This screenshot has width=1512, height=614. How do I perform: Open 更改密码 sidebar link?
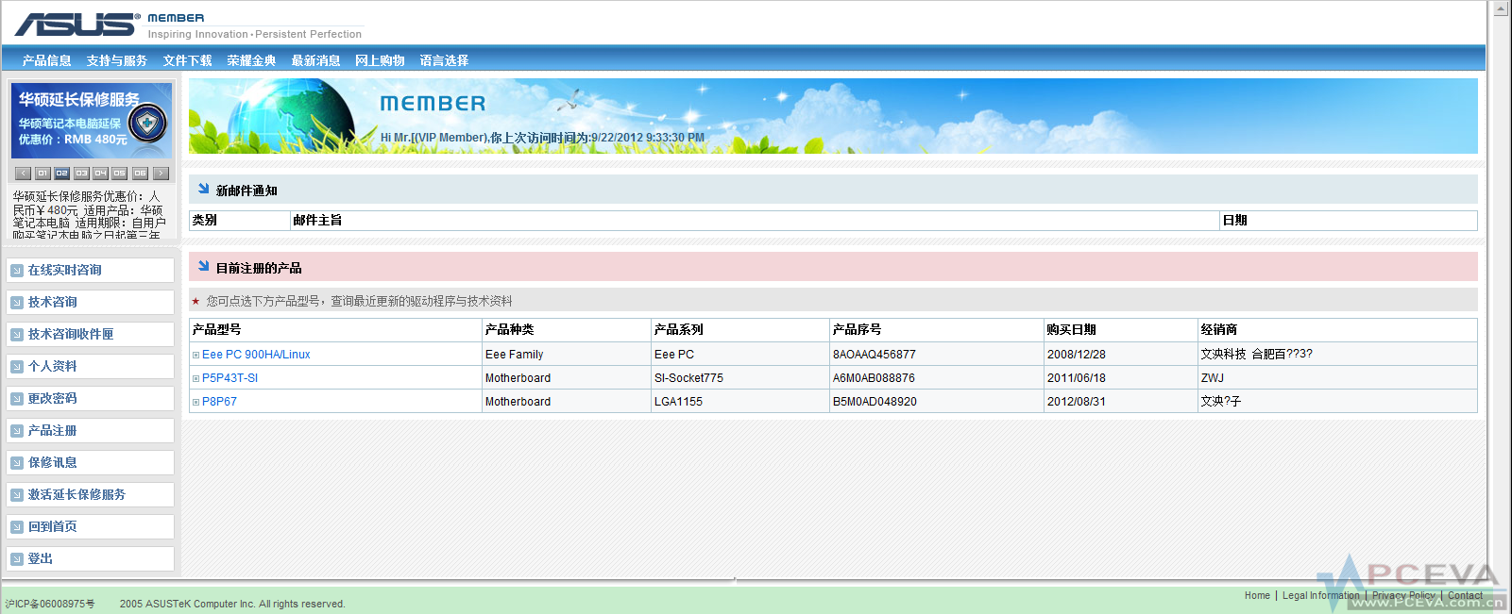click(53, 398)
